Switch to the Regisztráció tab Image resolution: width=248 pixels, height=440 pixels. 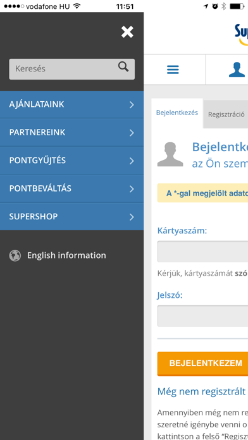[x=226, y=114]
